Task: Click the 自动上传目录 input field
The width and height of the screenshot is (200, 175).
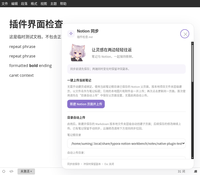Action: [126, 158]
